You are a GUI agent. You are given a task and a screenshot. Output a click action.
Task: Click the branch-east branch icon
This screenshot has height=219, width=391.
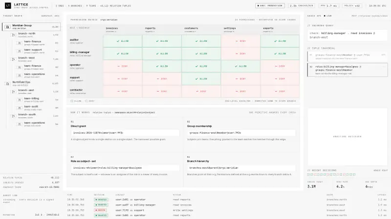point(13,91)
